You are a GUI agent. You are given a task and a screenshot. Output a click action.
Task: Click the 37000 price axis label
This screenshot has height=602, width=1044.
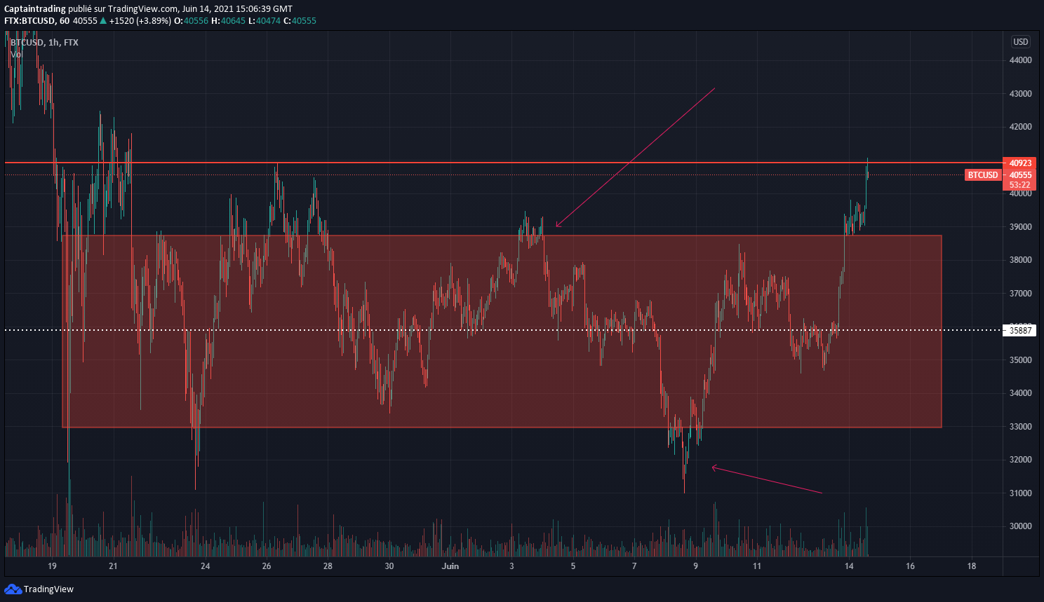[1020, 294]
